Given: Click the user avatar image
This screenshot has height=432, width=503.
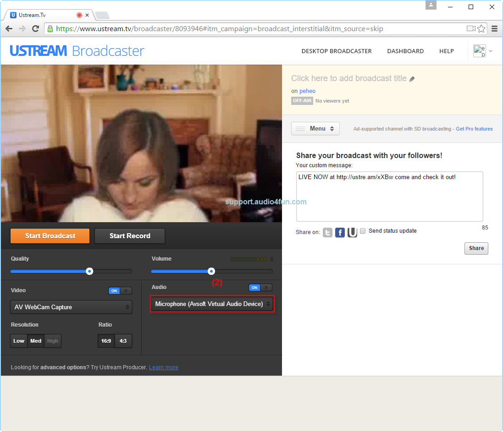Looking at the screenshot, I should click(x=480, y=51).
